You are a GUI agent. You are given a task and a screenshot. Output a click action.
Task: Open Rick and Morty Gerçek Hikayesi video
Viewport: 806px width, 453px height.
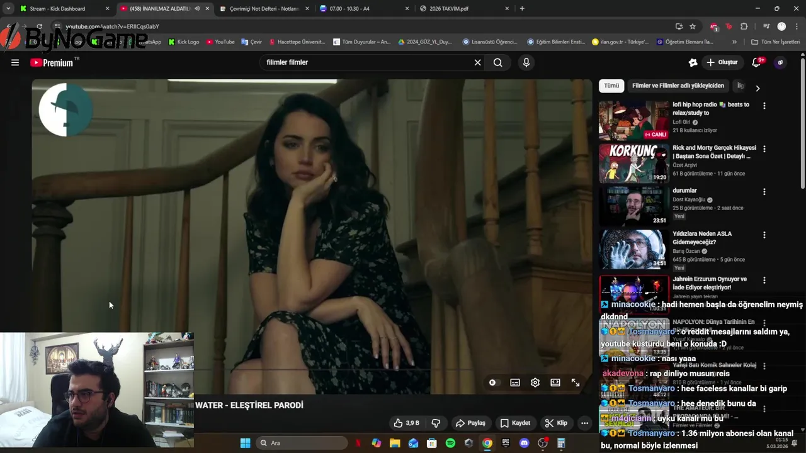point(633,164)
